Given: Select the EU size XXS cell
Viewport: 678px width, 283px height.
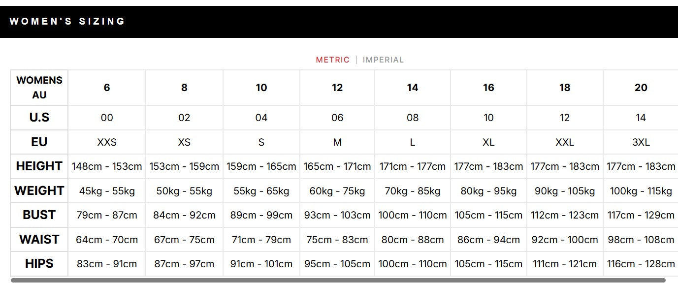Looking at the screenshot, I should pyautogui.click(x=107, y=142).
